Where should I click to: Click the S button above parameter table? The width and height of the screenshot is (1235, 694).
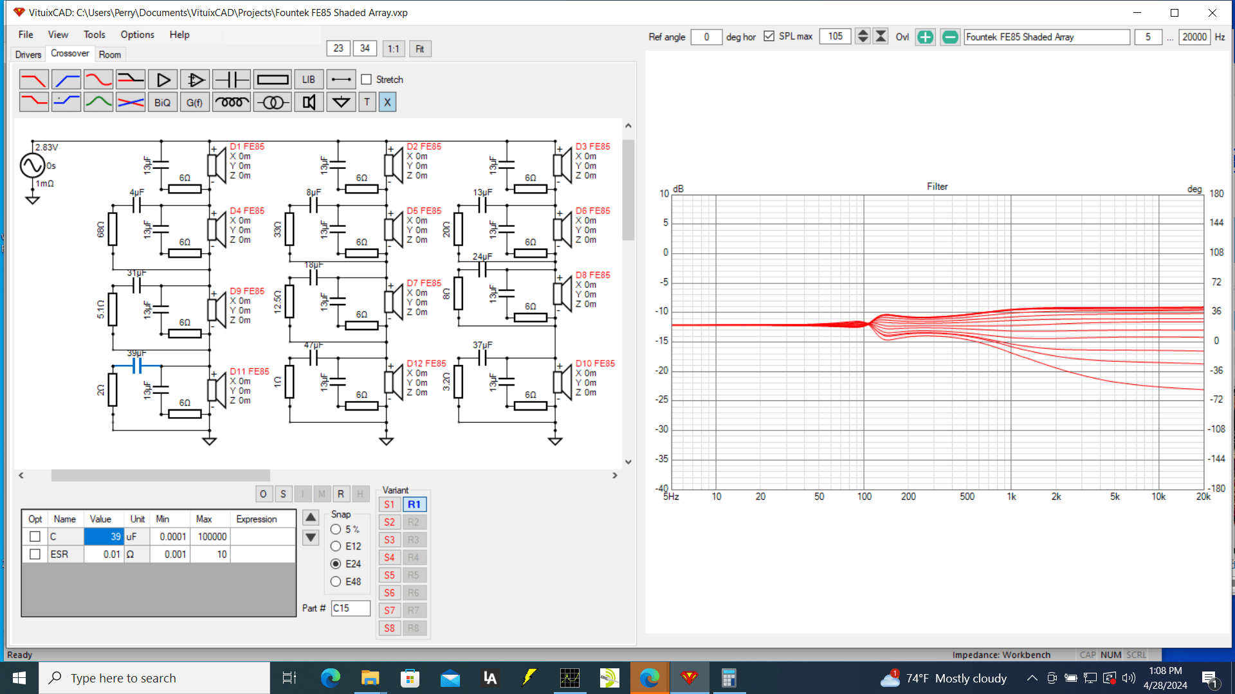[x=283, y=494]
